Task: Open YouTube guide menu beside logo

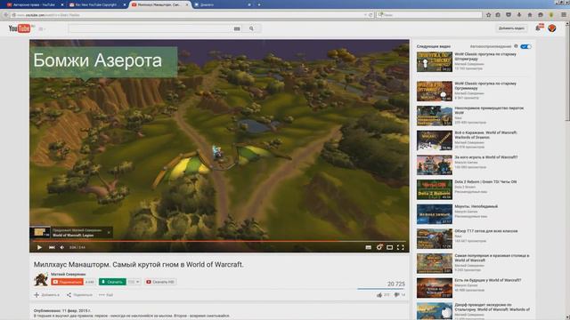Action: click(42, 28)
